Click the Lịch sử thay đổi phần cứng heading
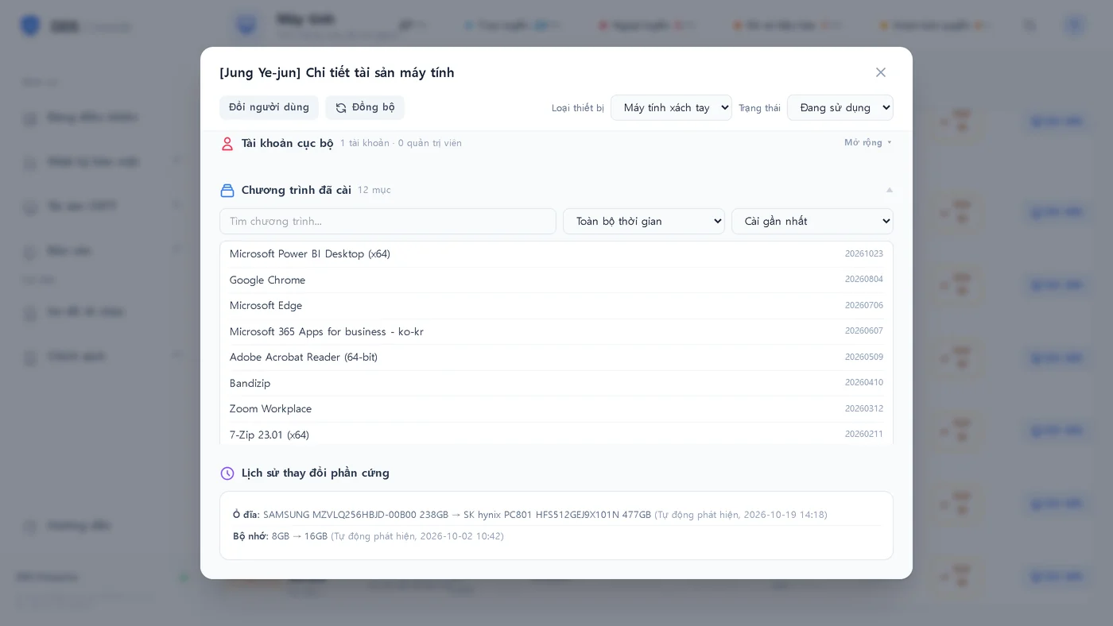The width and height of the screenshot is (1113, 626). tap(316, 473)
